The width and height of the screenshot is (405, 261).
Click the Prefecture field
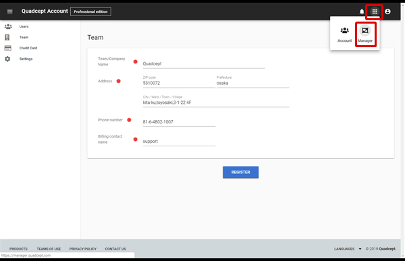coord(252,83)
